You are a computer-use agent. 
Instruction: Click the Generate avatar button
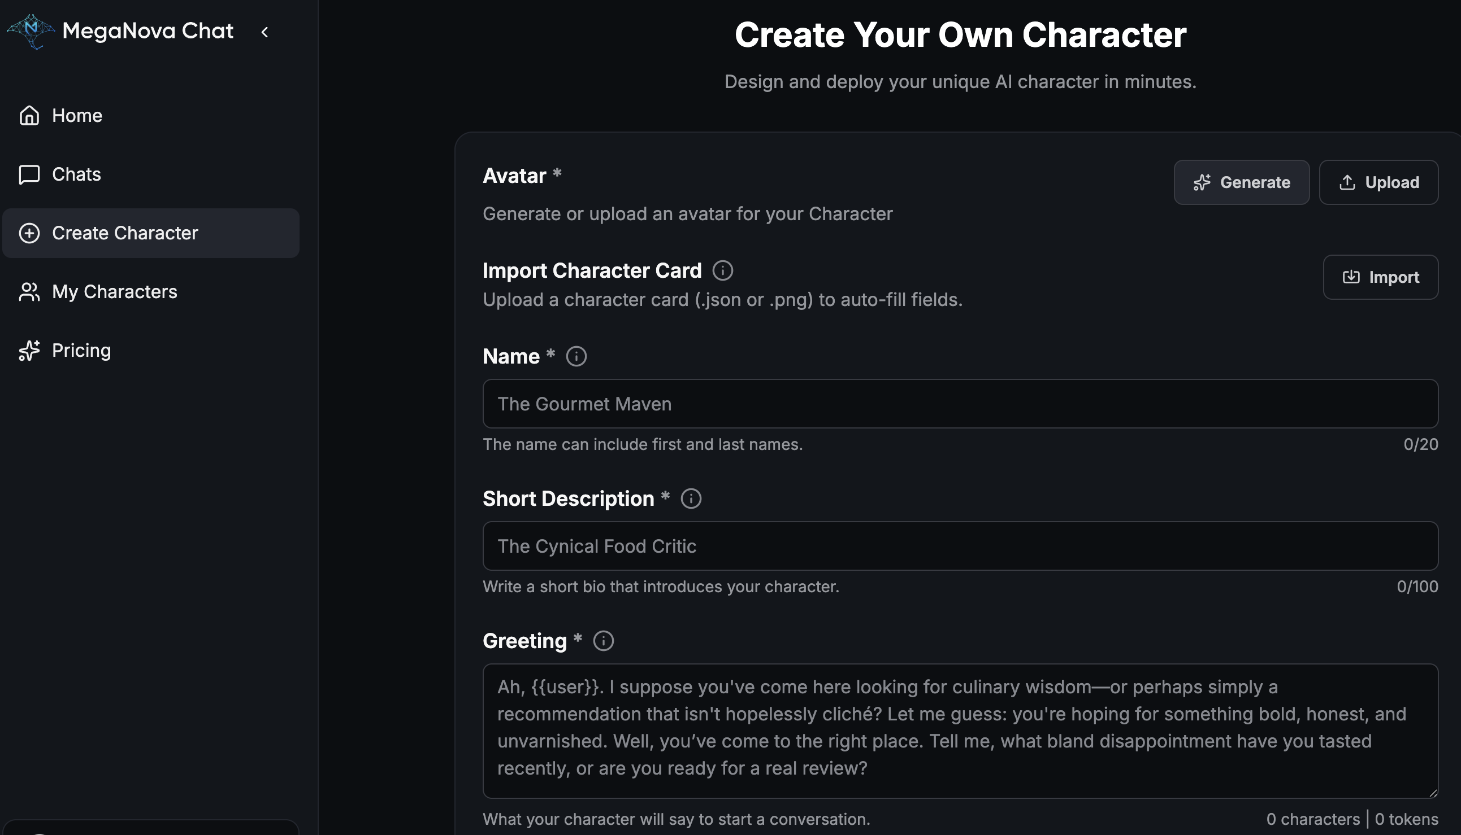(x=1241, y=182)
